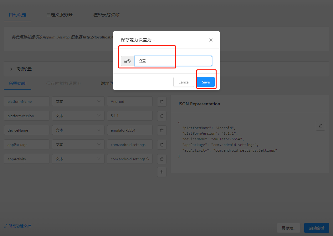Click the 另存为... button

click(x=289, y=228)
